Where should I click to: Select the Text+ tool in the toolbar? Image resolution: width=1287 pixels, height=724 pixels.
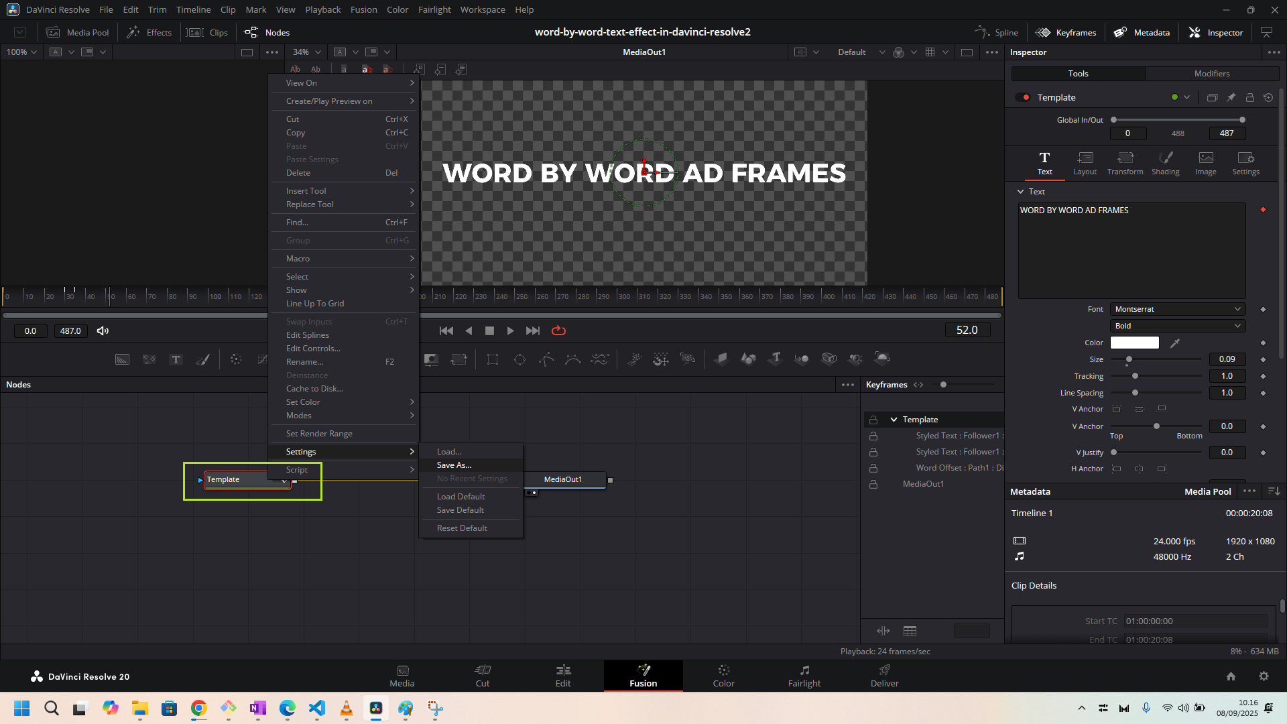[x=176, y=359]
